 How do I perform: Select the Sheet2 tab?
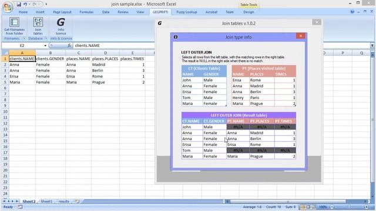[x=29, y=202]
